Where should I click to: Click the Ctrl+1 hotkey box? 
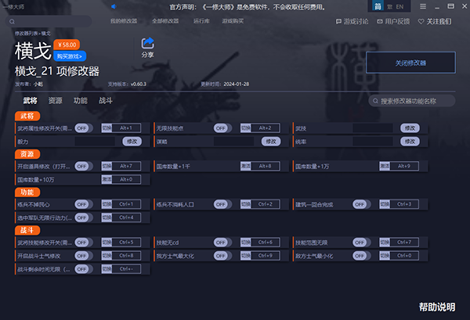[x=126, y=204]
